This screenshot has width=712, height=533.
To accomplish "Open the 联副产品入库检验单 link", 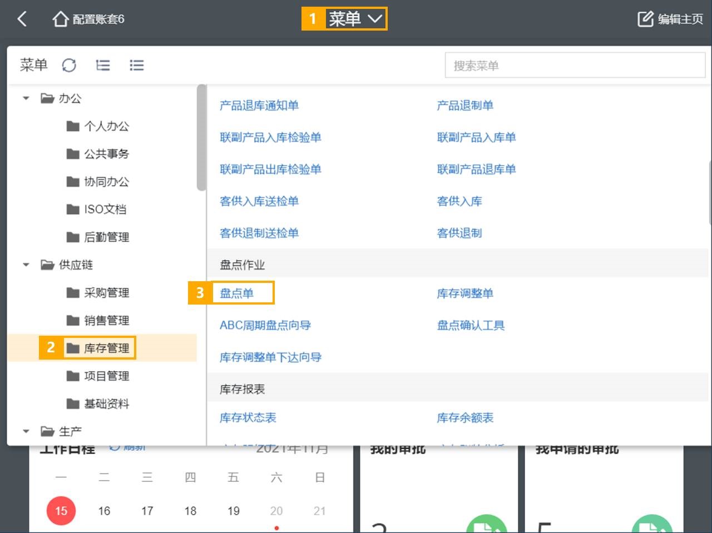I will (x=270, y=137).
